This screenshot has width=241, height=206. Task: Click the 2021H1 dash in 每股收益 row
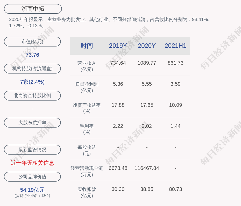(x=175, y=147)
